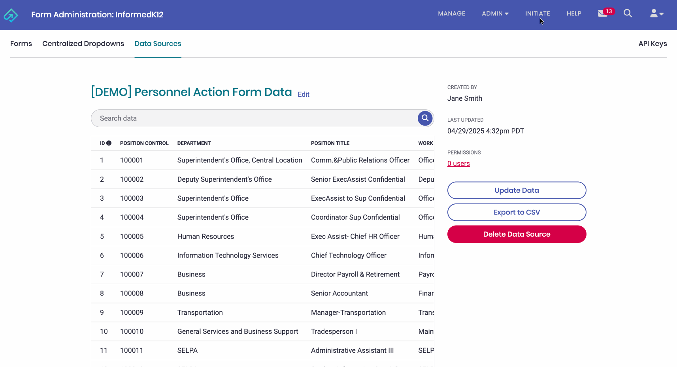Select Superintendent's Office, Central Location cell
This screenshot has height=367, width=677.
click(239, 160)
